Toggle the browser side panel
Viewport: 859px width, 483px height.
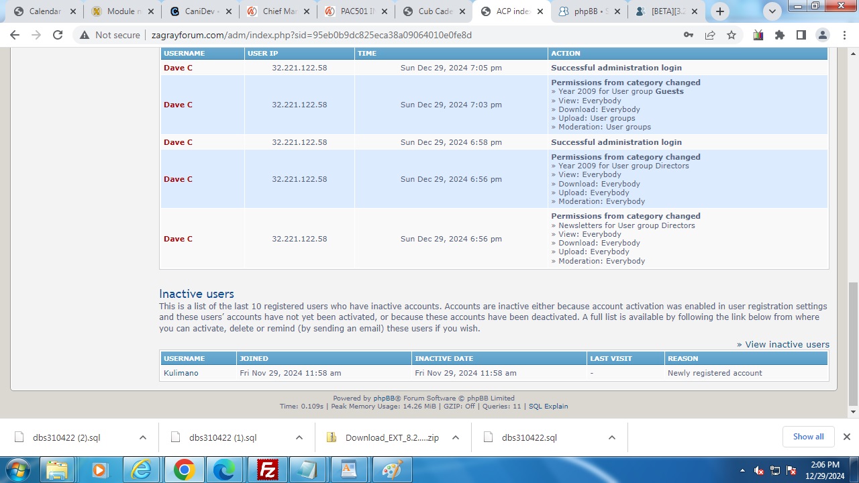tap(801, 35)
